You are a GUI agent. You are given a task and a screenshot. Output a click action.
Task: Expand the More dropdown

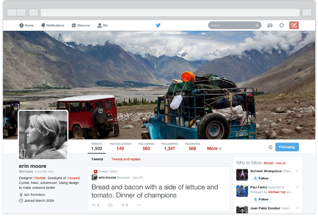pos(214,149)
